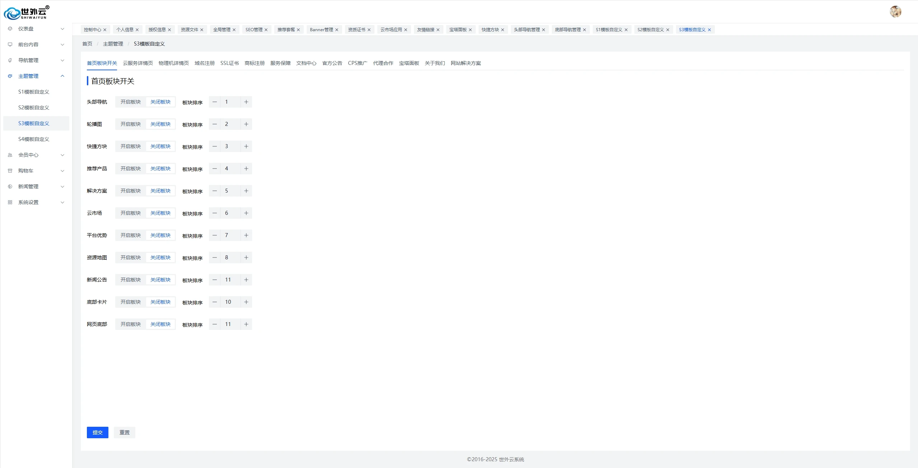Click the 重置 button

pyautogui.click(x=125, y=432)
